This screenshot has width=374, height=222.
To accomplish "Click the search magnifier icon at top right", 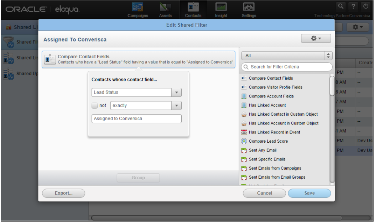I will tap(341, 6).
